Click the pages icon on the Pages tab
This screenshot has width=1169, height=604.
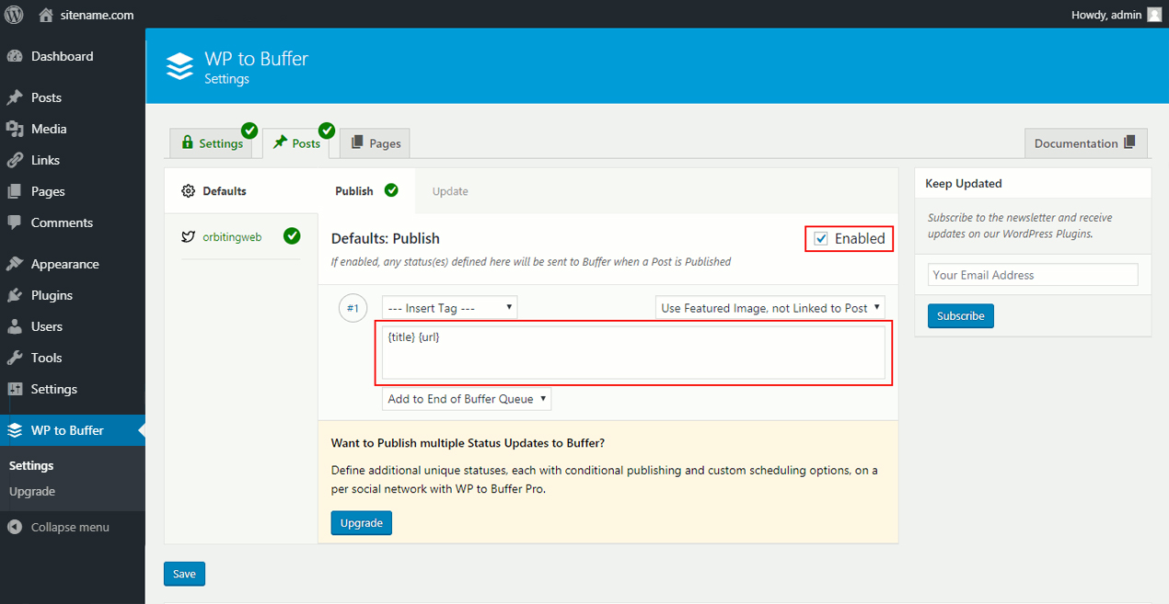click(357, 142)
